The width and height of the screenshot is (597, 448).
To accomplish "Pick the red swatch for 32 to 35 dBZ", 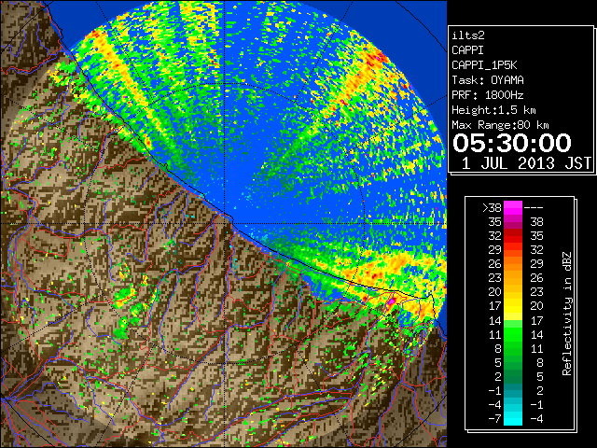I will pyautogui.click(x=513, y=235).
